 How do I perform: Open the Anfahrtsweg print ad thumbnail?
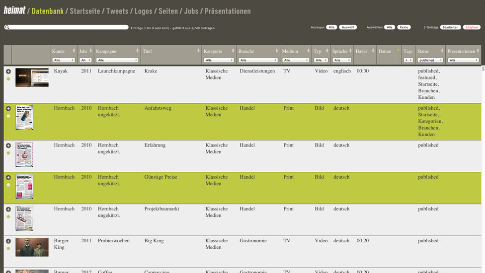(x=24, y=117)
